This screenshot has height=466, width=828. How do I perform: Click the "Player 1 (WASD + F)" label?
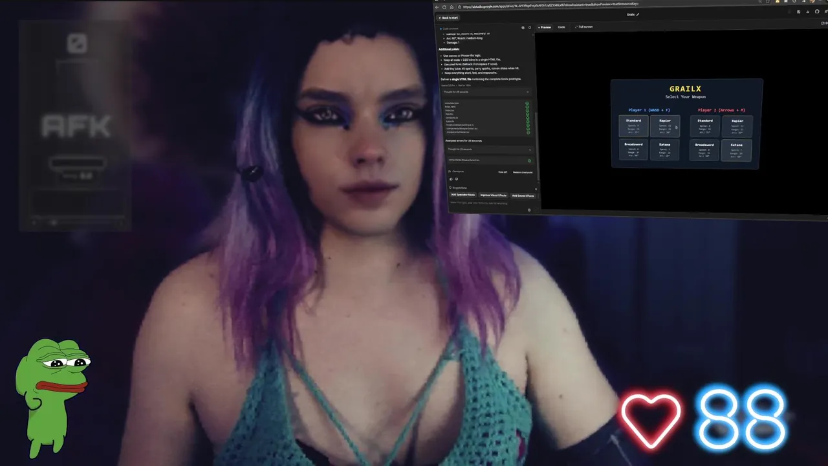point(649,110)
